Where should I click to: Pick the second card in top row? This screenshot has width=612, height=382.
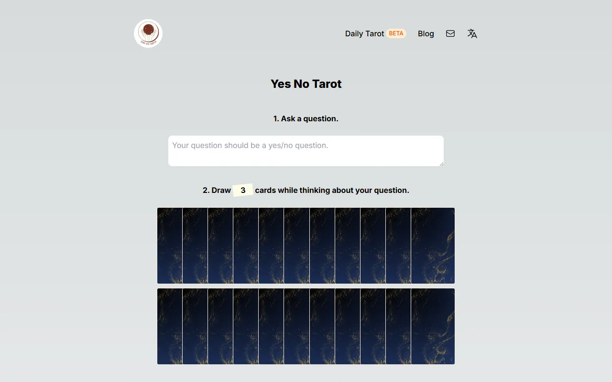point(195,245)
